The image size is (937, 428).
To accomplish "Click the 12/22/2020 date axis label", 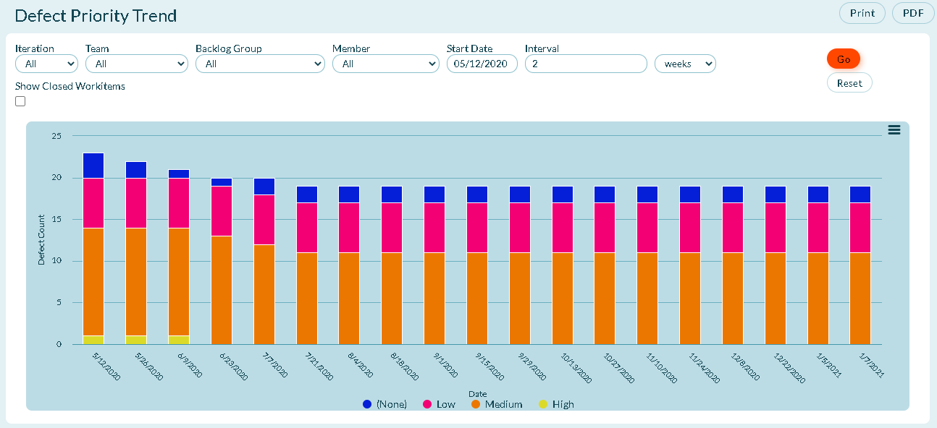I will (789, 367).
